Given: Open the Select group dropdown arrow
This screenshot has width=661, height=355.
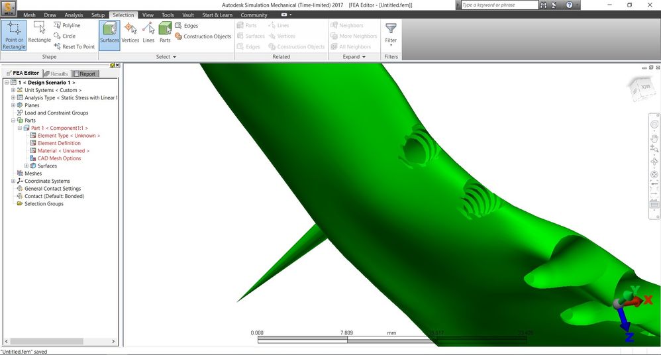Looking at the screenshot, I should pyautogui.click(x=175, y=57).
